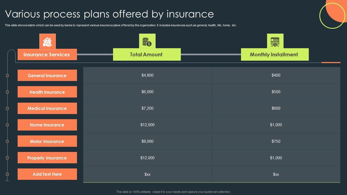This screenshot has width=347, height=195.
Task: Click the $4,800 total amount cell
Action: click(147, 75)
